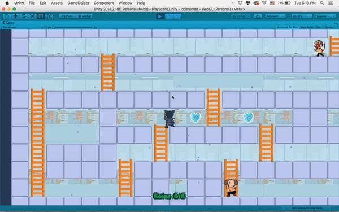Screen dimensions: 339x212
Task: Select the Hand tool in Unity toolbar
Action: [7, 16]
